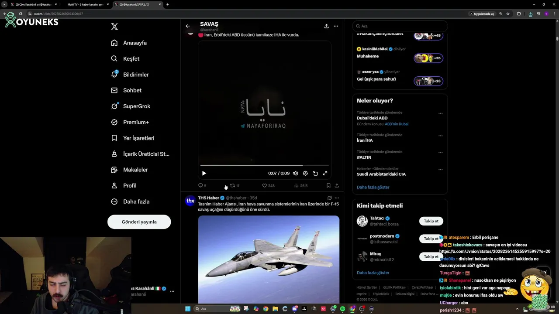Open Chrome extensions puzzle icon
This screenshot has width=559, height=314.
click(519, 14)
